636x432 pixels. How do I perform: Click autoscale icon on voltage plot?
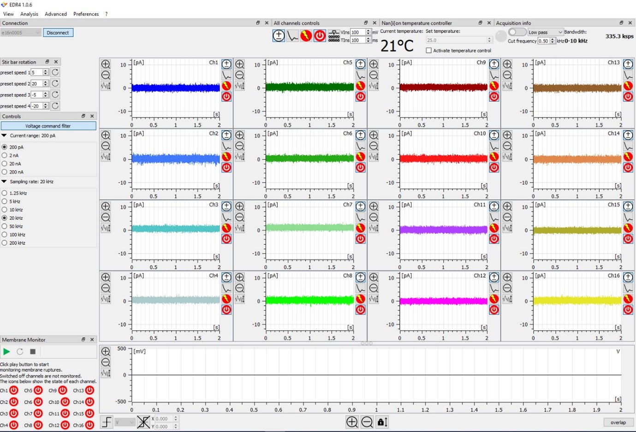point(106,373)
